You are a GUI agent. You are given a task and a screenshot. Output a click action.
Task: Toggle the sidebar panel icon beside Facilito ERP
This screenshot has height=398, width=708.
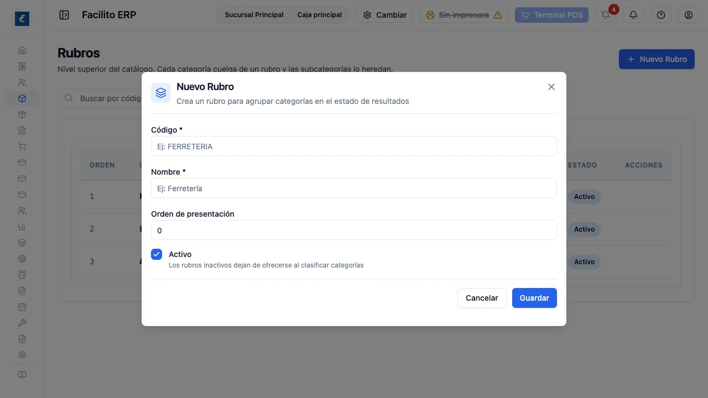[x=64, y=15]
